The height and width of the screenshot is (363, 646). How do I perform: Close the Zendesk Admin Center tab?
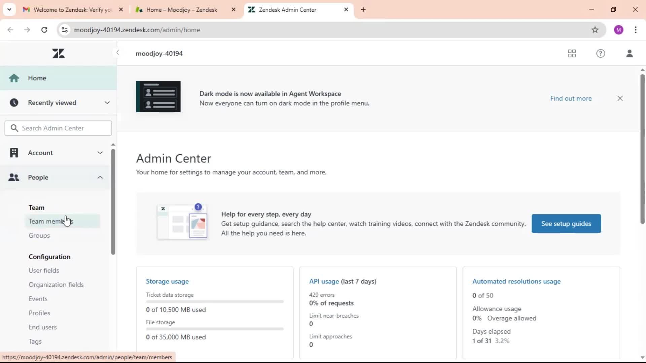coord(346,10)
